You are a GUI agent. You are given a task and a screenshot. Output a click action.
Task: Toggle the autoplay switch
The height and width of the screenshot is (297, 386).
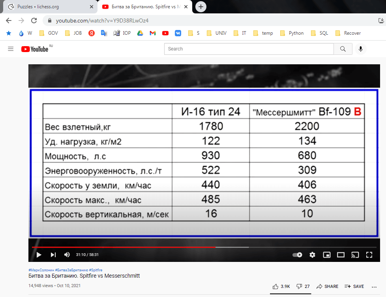point(297,255)
